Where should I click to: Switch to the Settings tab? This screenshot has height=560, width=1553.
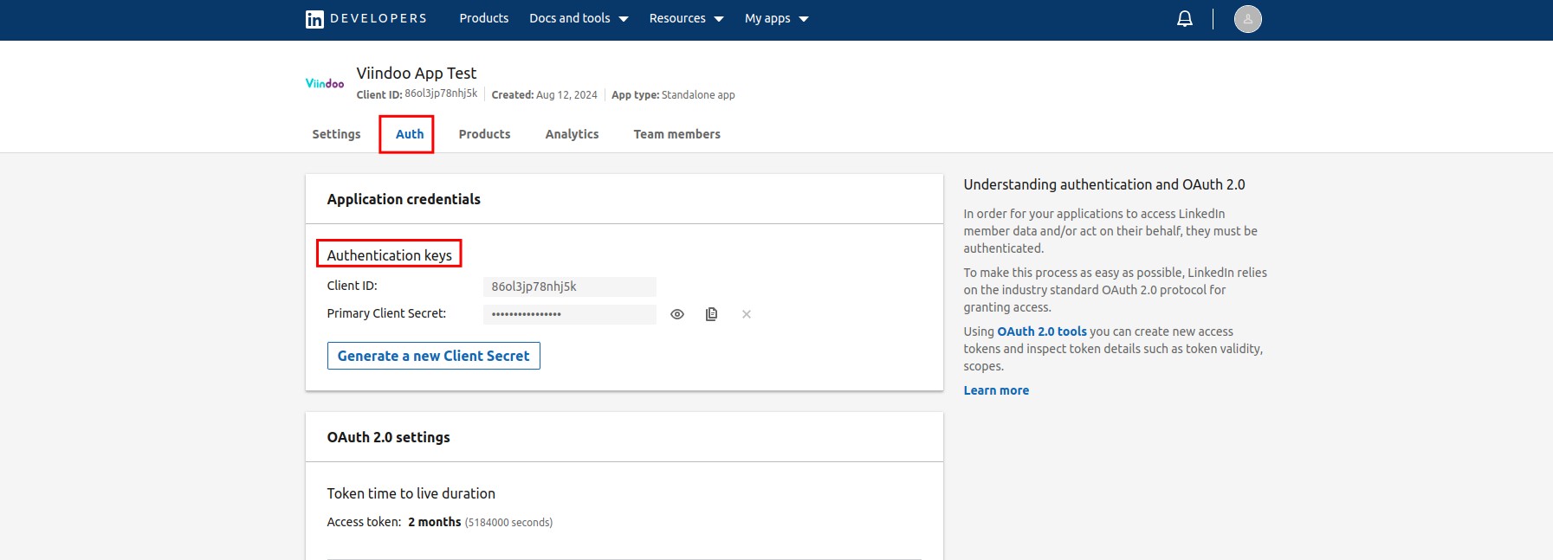click(336, 134)
